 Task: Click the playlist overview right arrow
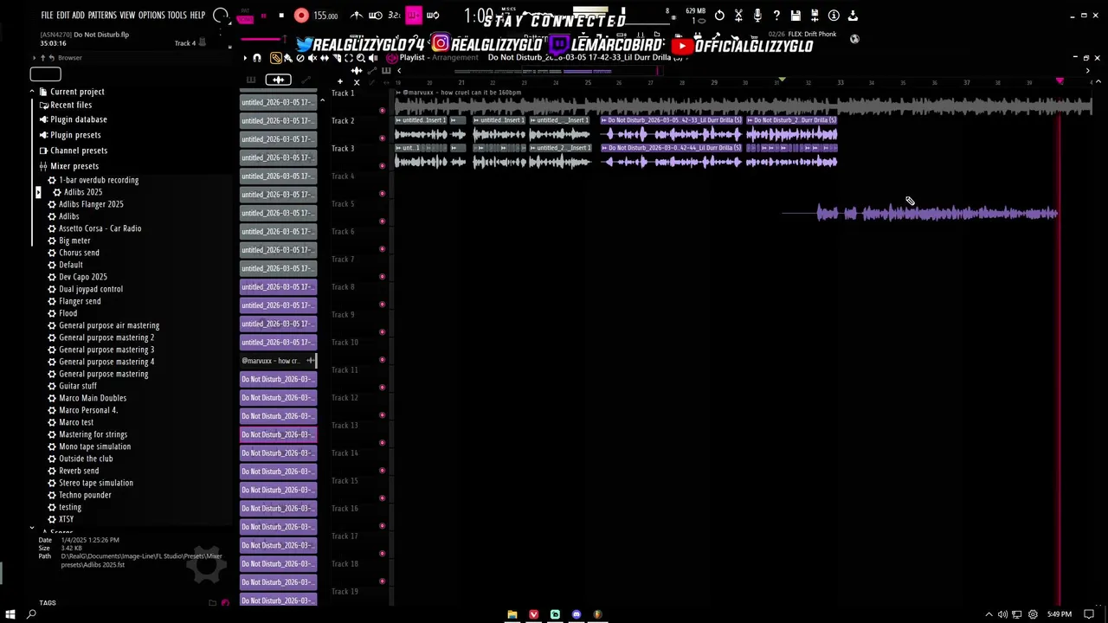[x=1088, y=71]
